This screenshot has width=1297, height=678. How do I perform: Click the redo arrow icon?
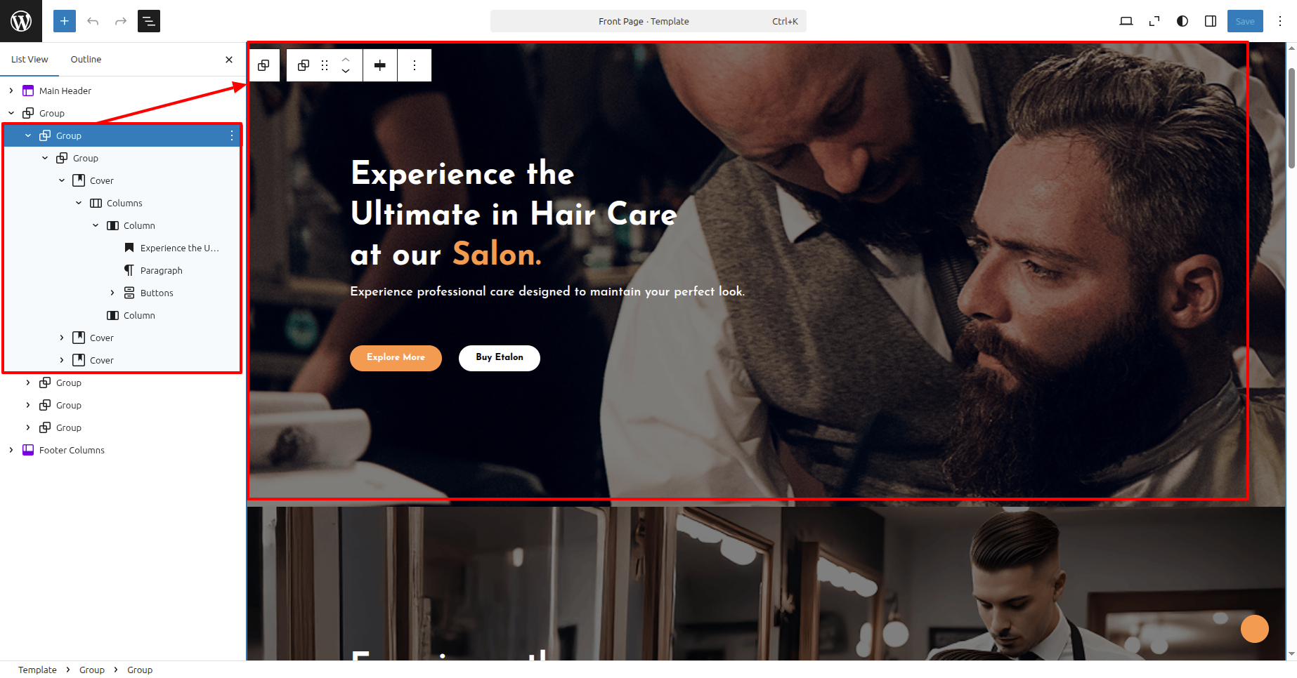pos(121,21)
